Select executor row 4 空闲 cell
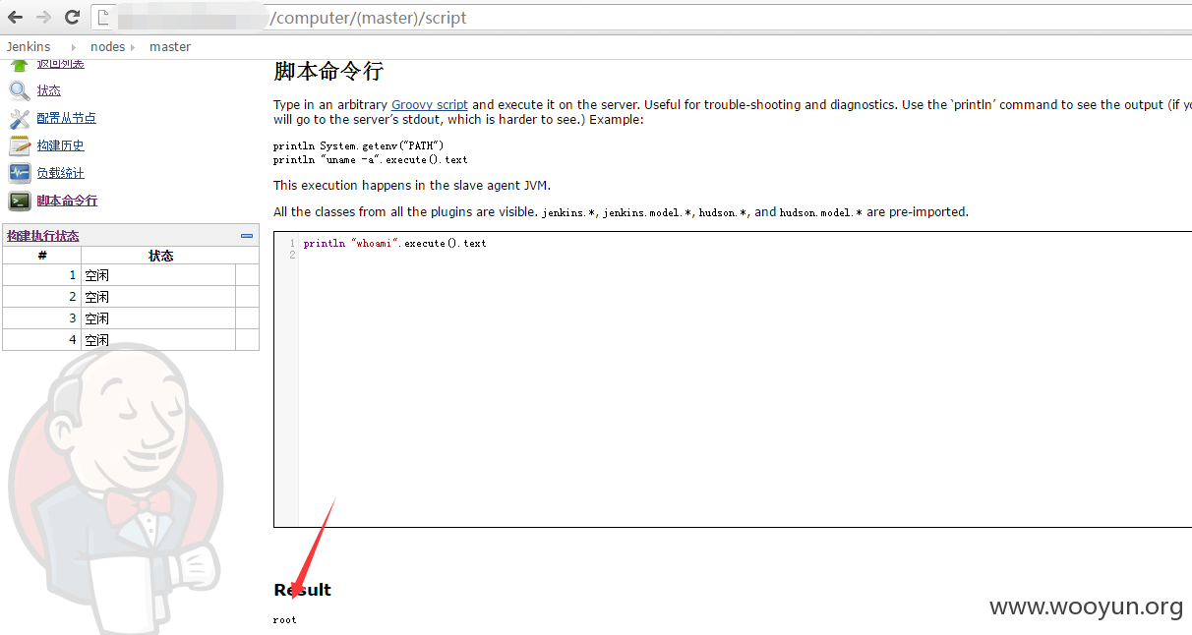Image resolution: width=1192 pixels, height=635 pixels. click(158, 340)
